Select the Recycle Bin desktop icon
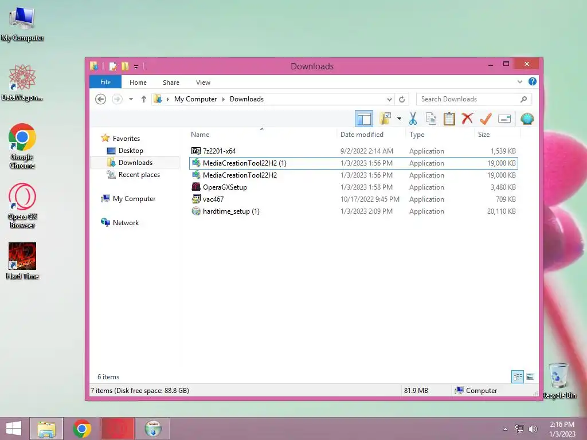Screen dimensions: 587x440 pyautogui.click(x=559, y=380)
